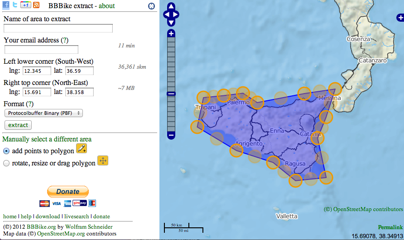The height and width of the screenshot is (240, 404).
Task: Open the RSS feed icon
Action: click(x=36, y=5)
